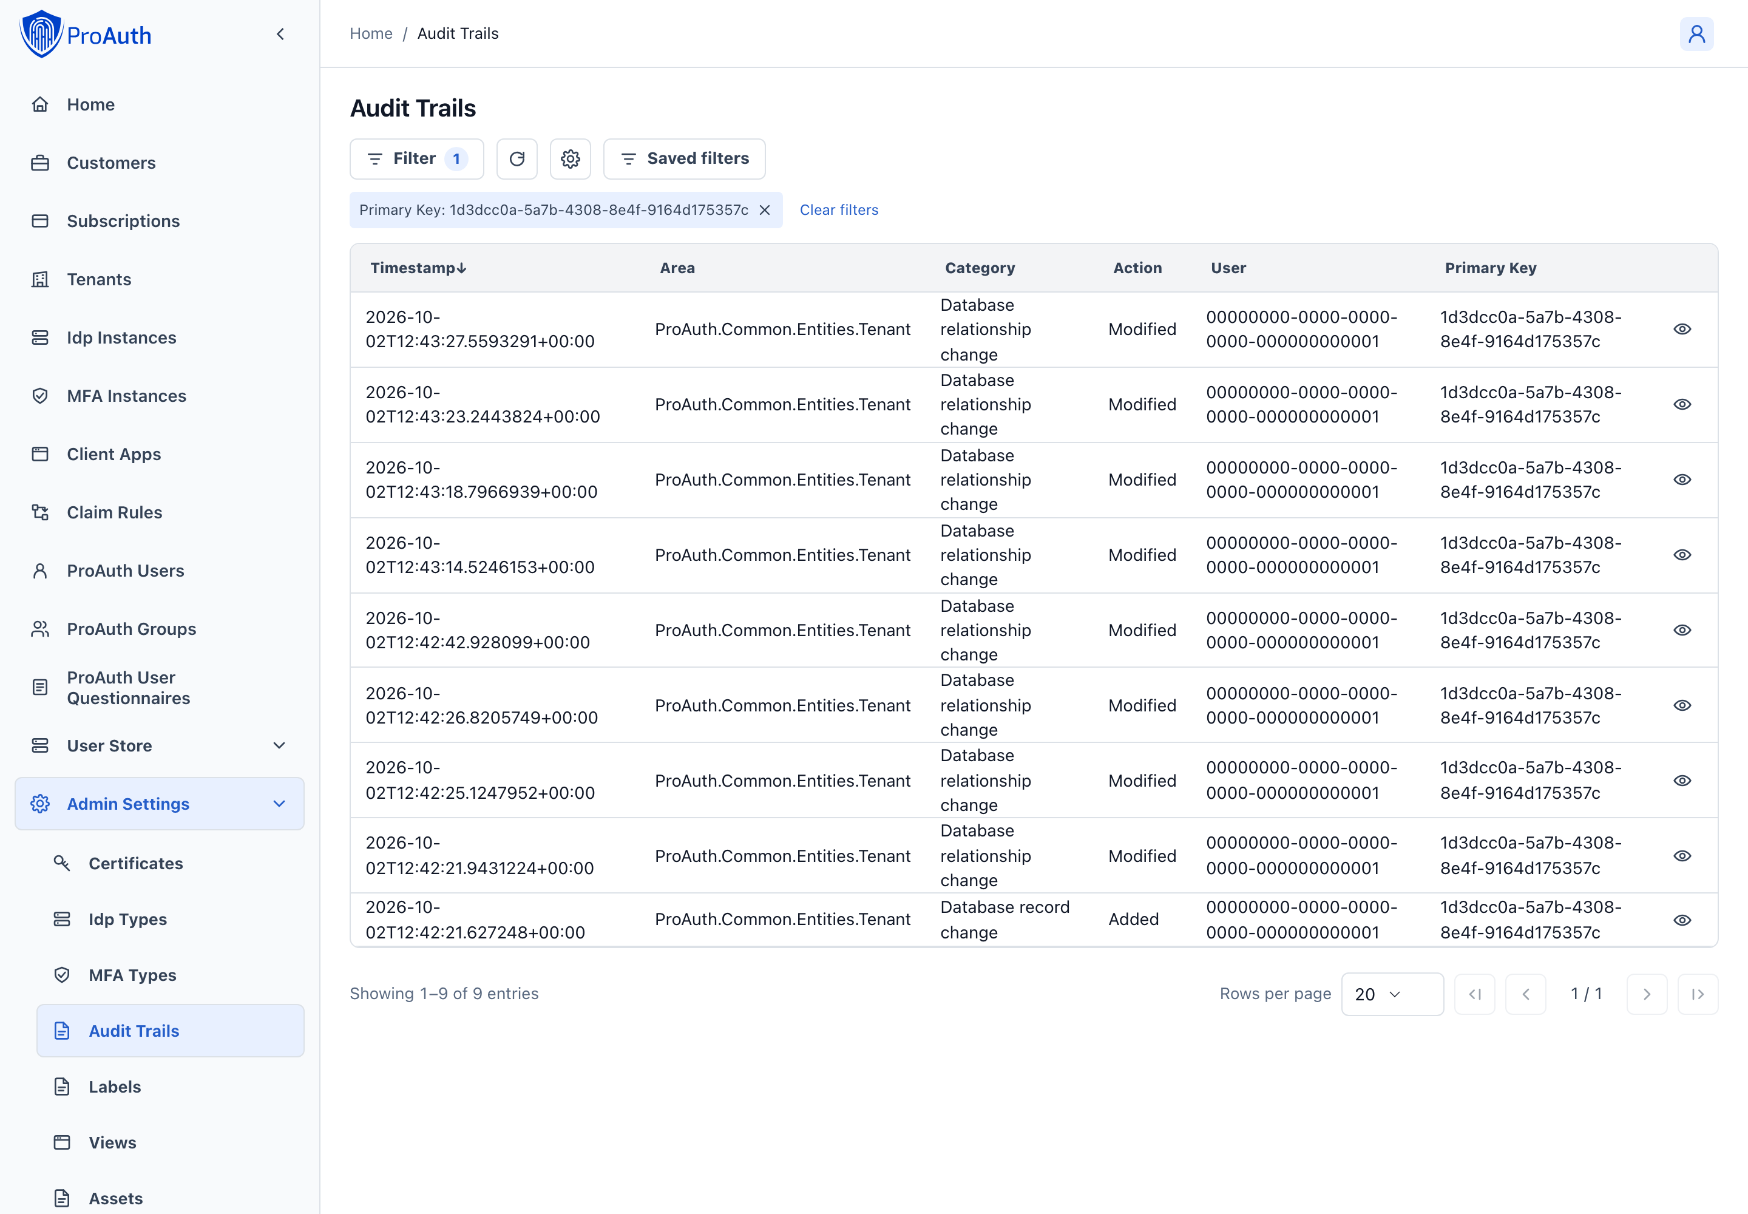
Task: View details of 12:43:14.5246153 entry
Action: tap(1682, 555)
